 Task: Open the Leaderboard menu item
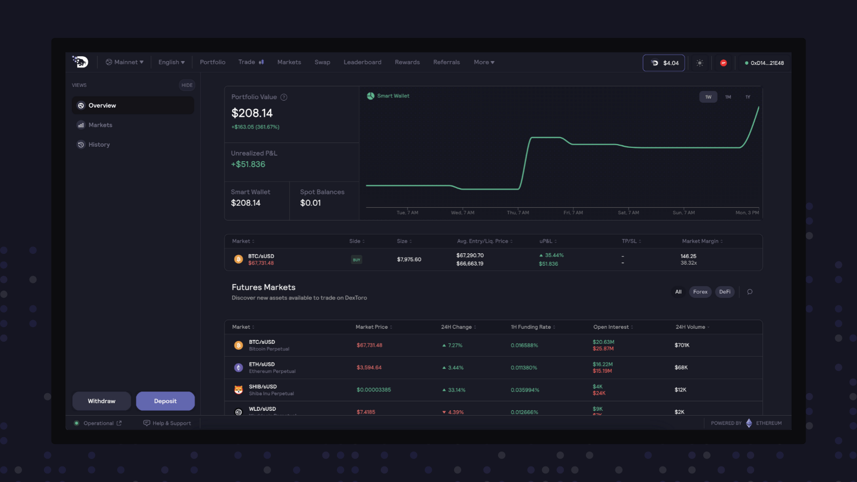363,62
